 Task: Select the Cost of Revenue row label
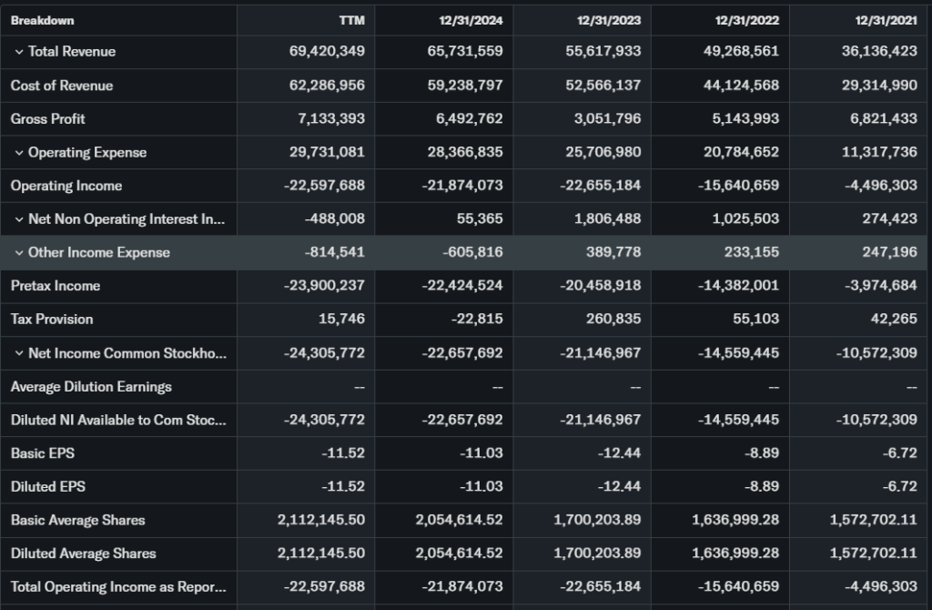62,86
